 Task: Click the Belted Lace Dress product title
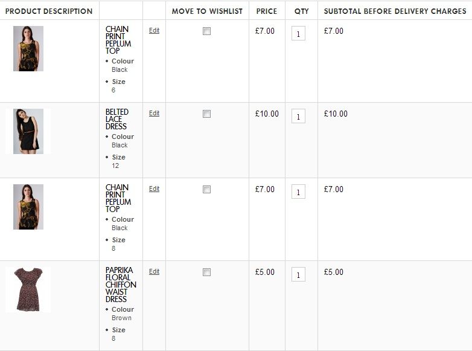coord(116,119)
